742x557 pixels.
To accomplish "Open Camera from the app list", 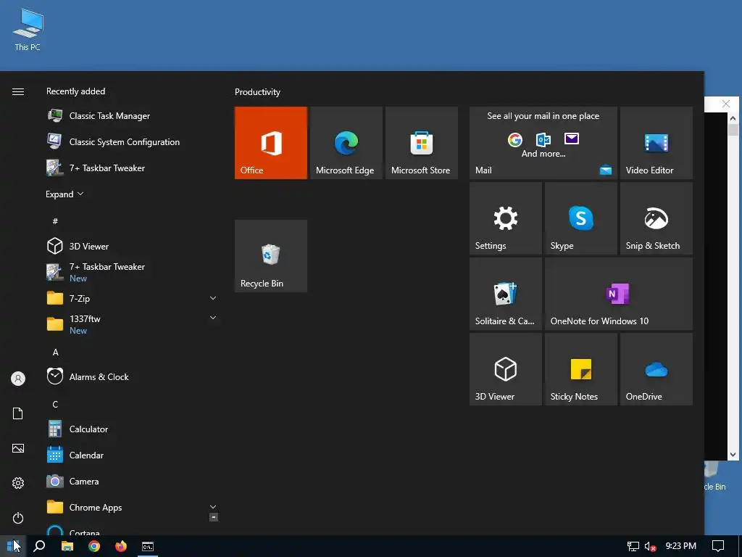I will tap(132, 482).
